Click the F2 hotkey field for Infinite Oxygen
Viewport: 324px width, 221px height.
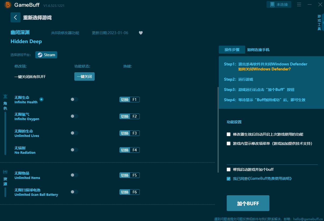(x=134, y=116)
